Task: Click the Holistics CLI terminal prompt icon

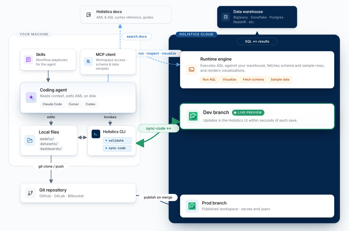Action: pos(96,134)
